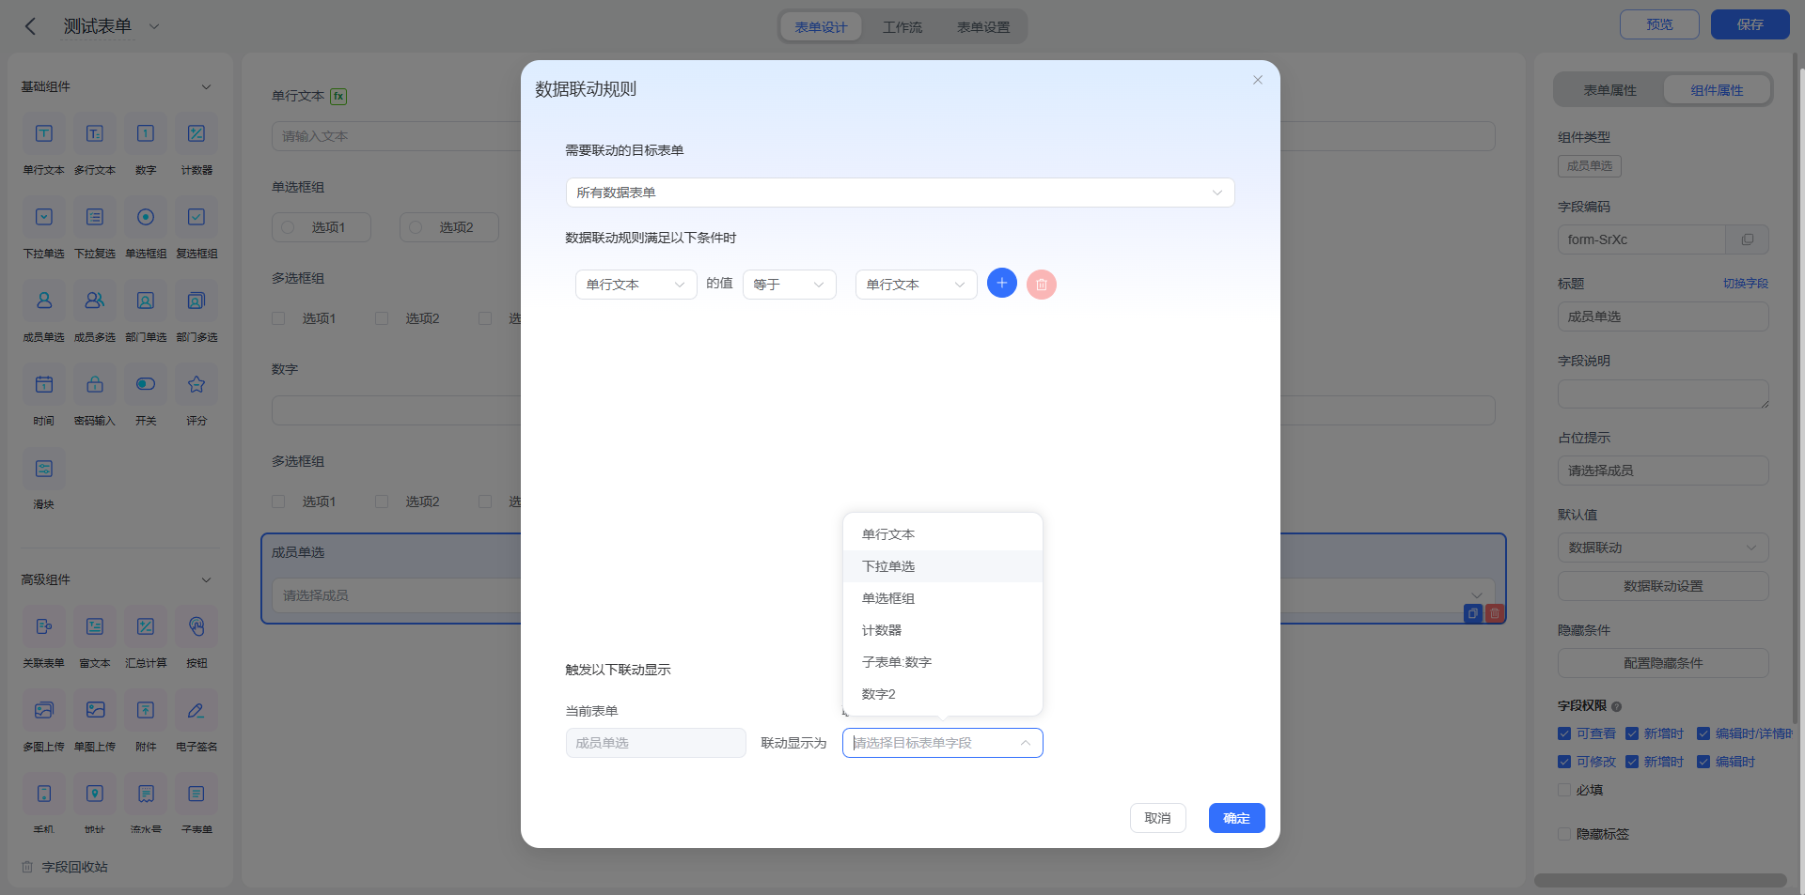The height and width of the screenshot is (895, 1805).
Task: Select the 下拉单选 component icon
Action: click(44, 217)
